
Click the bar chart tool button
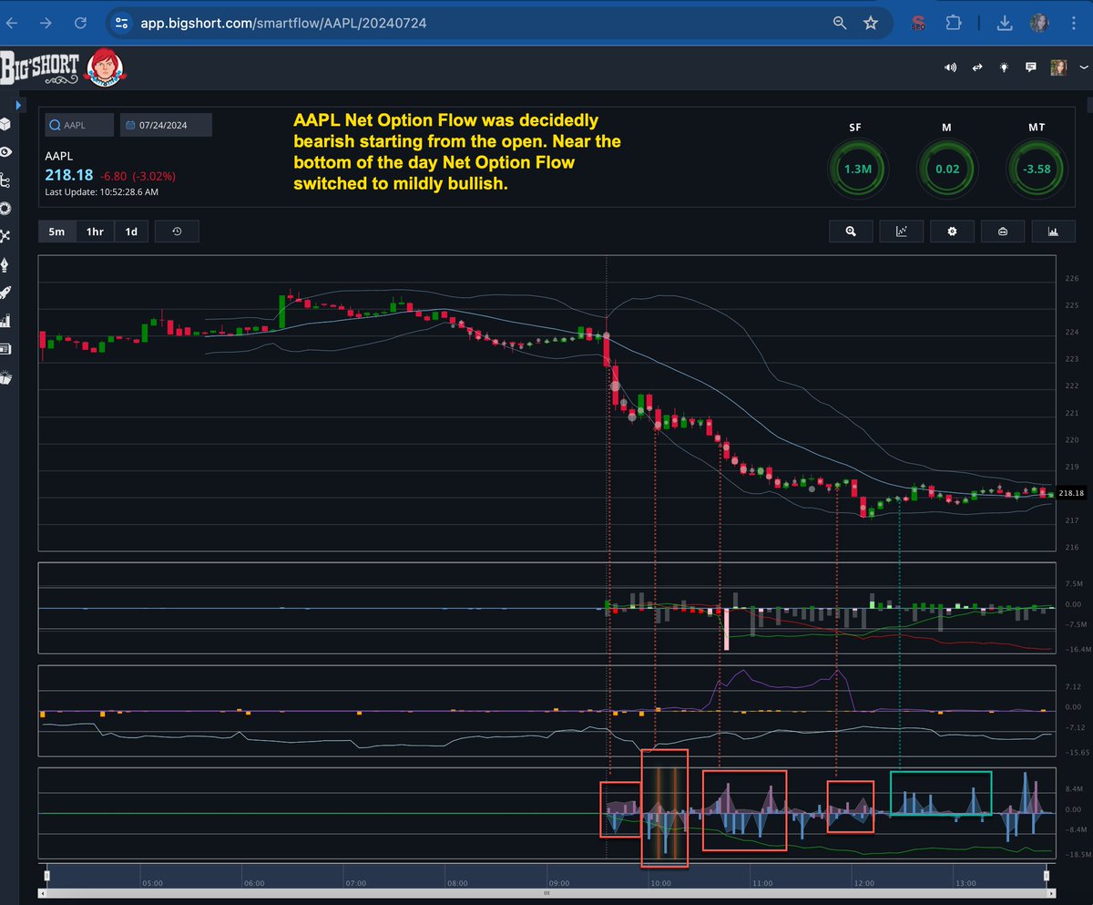point(1054,231)
